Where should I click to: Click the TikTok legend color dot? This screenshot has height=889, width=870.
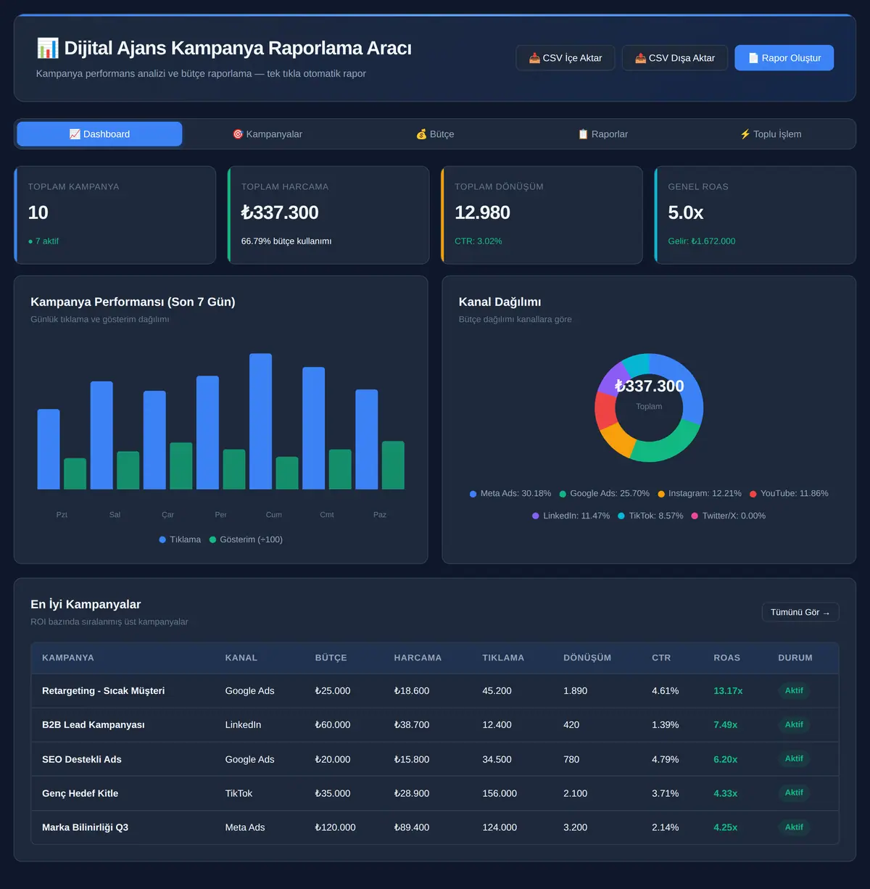621,516
